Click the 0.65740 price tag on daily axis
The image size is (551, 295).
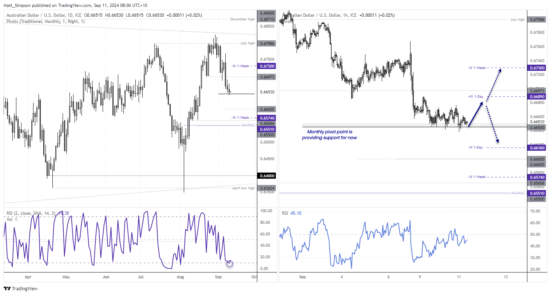pos(267,118)
